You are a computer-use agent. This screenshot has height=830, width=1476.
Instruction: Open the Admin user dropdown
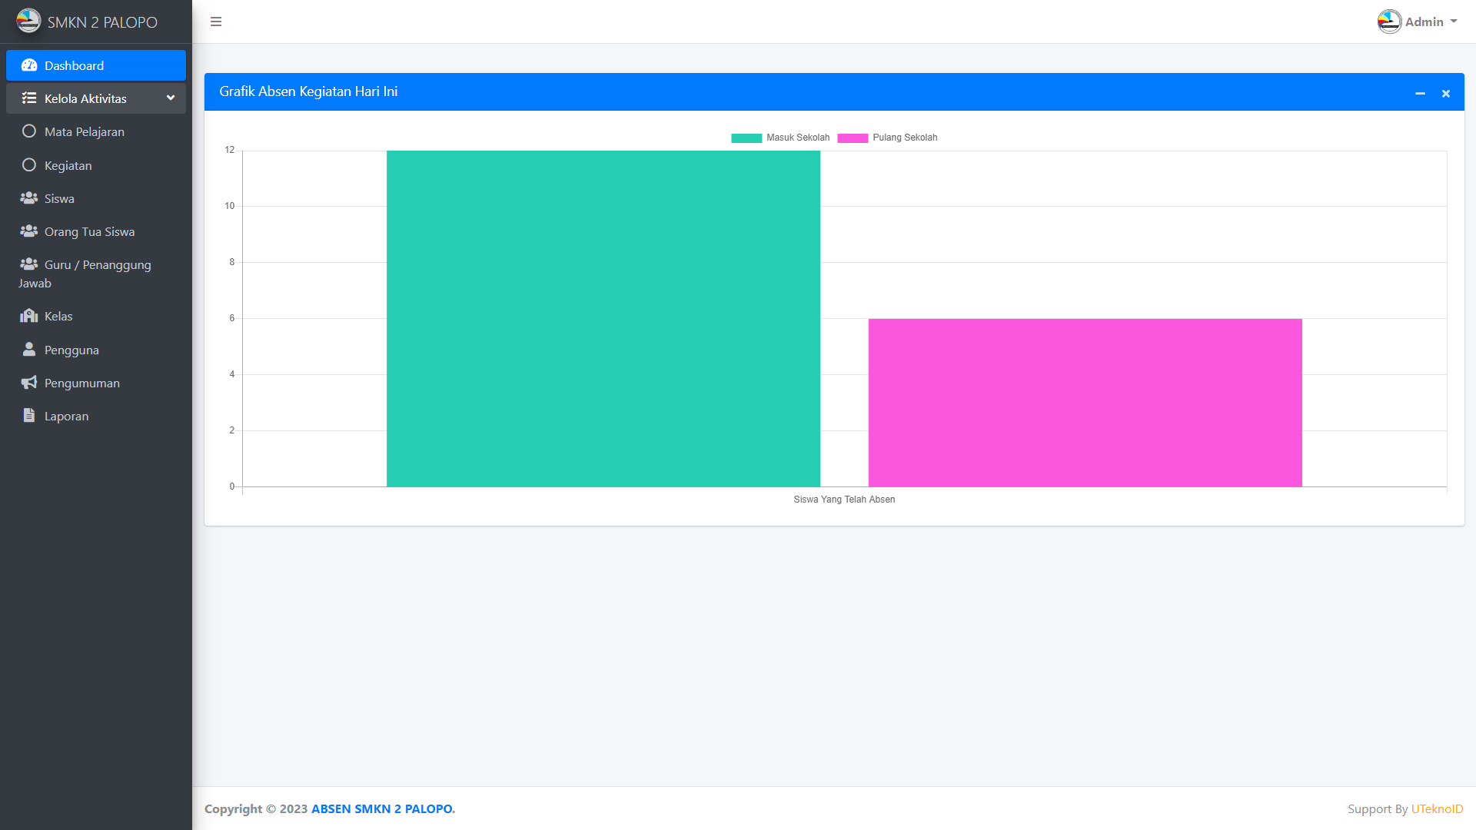1425,22
